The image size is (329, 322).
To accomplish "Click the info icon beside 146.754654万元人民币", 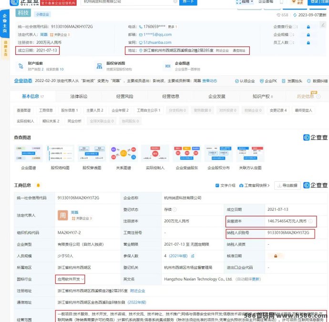I will pyautogui.click(x=310, y=221).
